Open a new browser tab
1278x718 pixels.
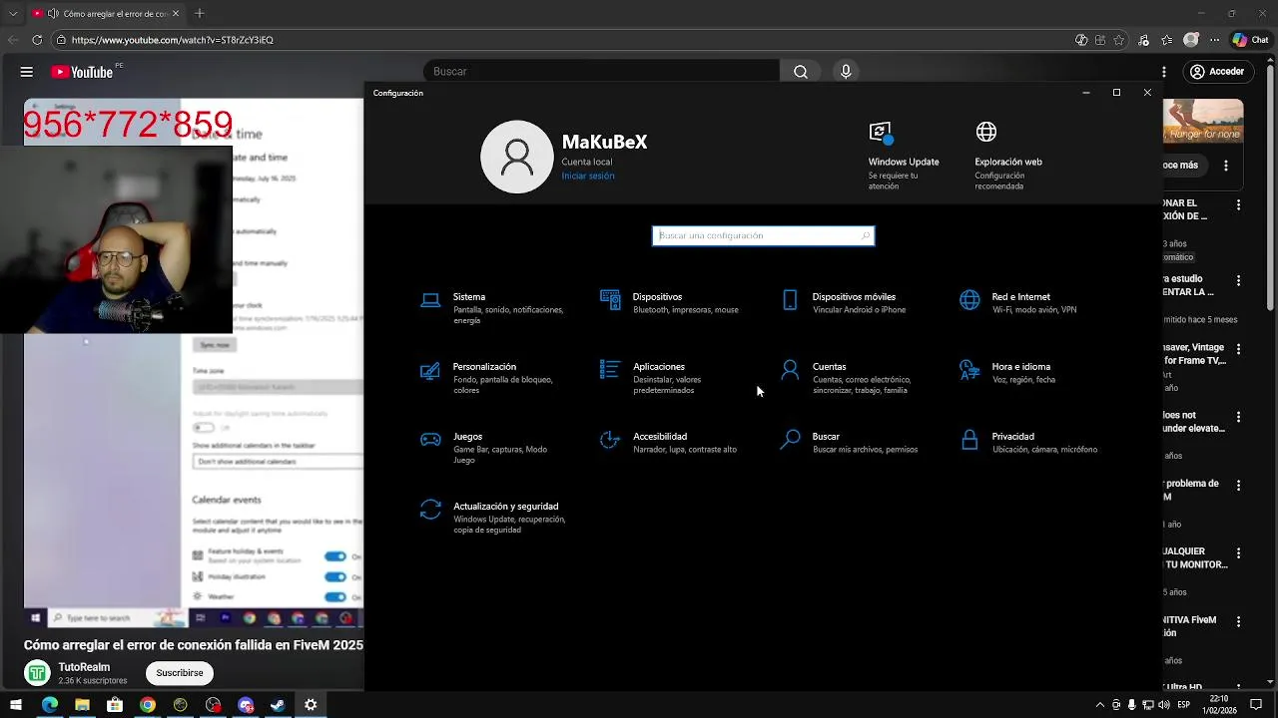click(x=200, y=14)
